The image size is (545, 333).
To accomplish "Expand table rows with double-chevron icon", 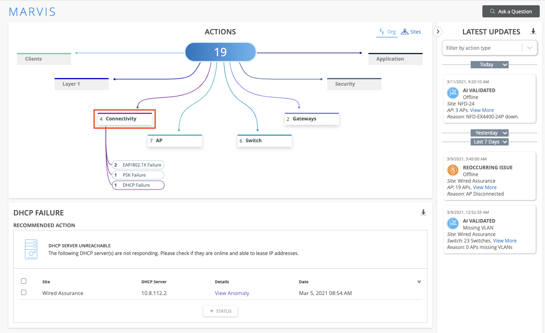I will tap(419, 282).
